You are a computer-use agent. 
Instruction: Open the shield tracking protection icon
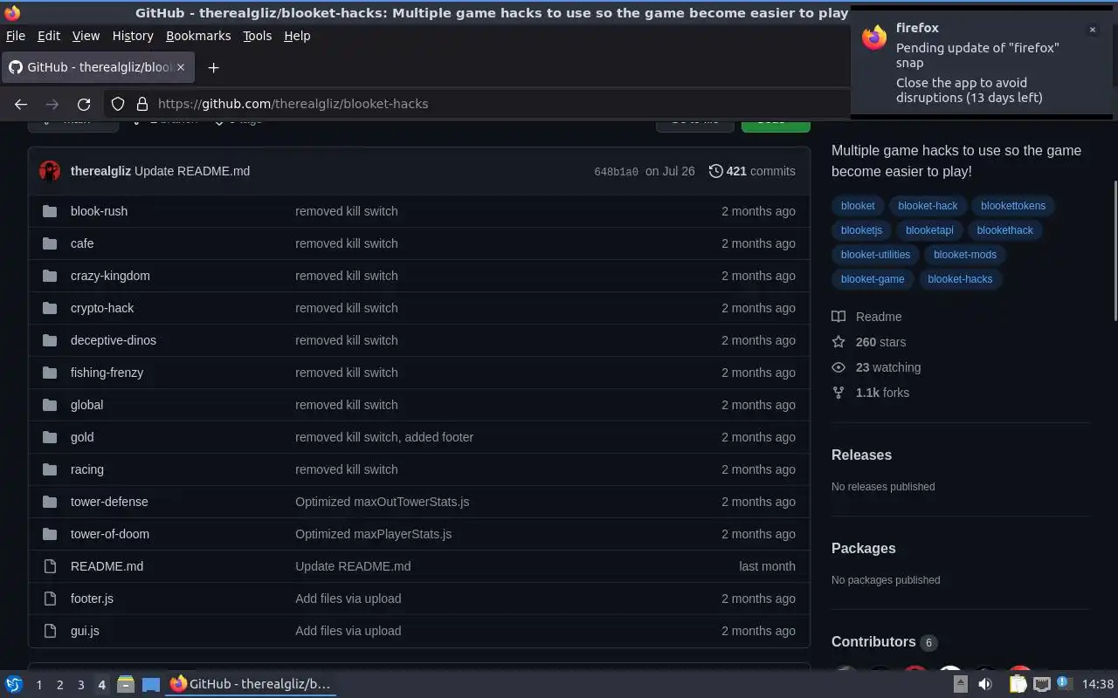tap(118, 104)
